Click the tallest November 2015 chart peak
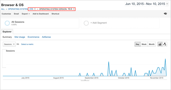 pos(165,59)
